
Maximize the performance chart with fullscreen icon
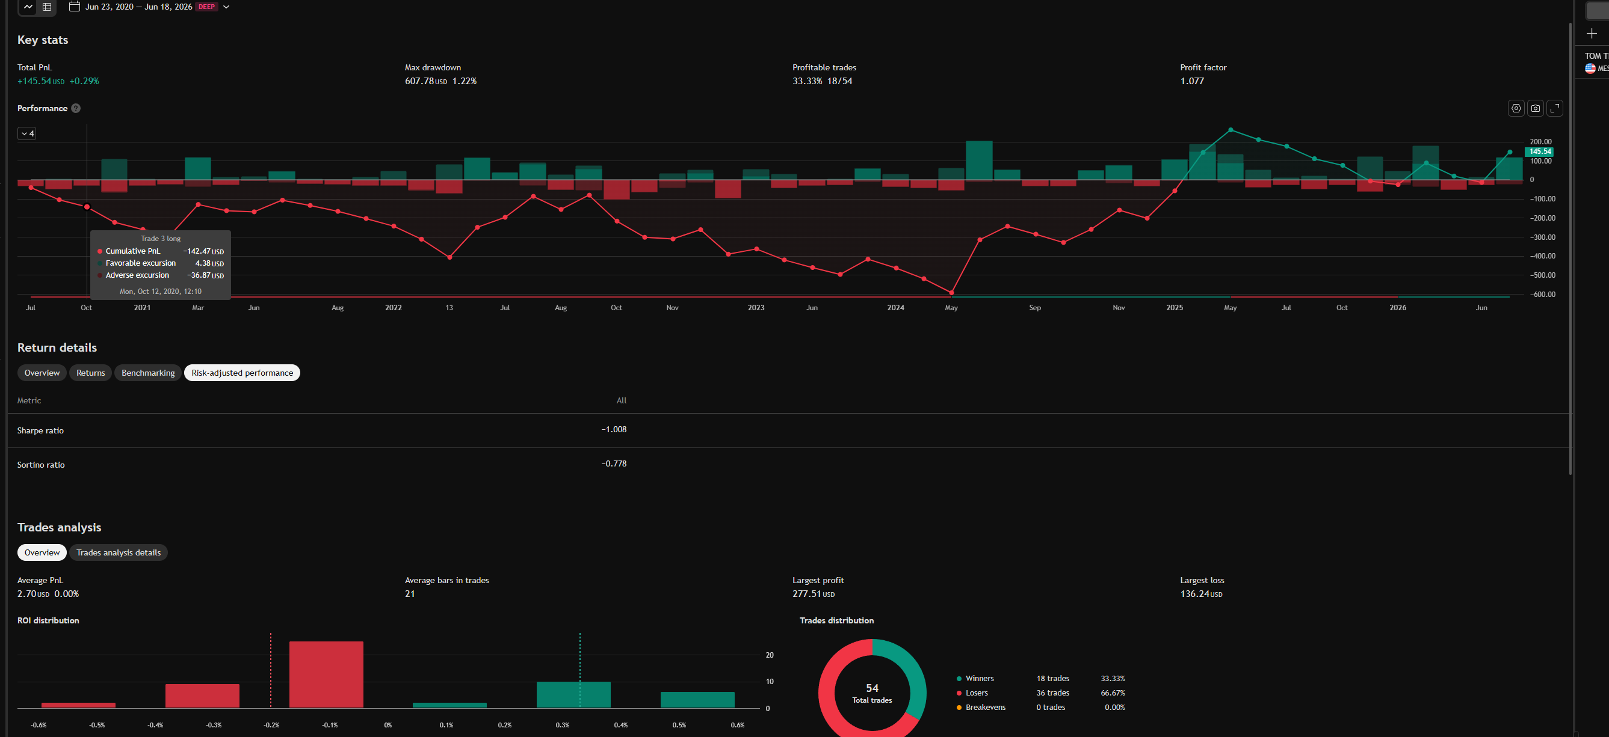point(1555,108)
